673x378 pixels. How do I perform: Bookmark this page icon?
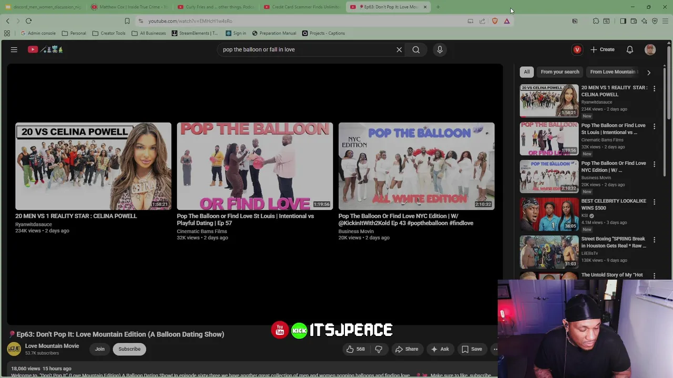click(x=127, y=21)
